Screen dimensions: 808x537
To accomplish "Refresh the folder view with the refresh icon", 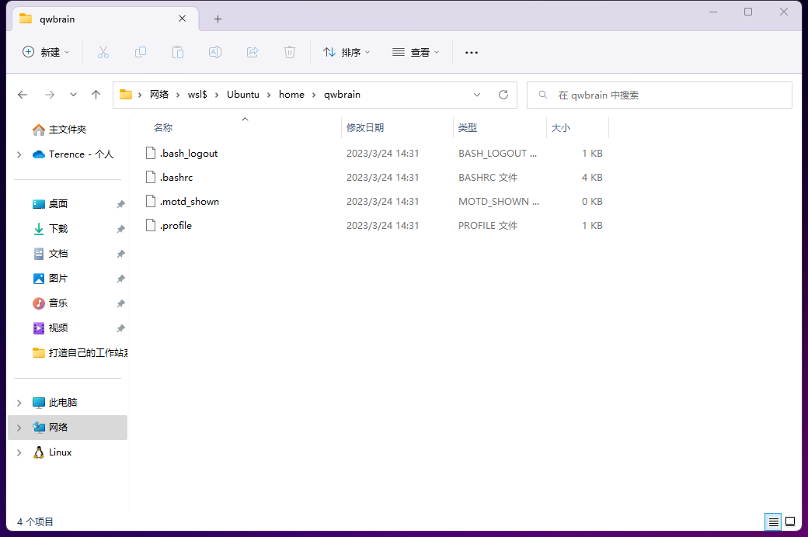I will pyautogui.click(x=503, y=94).
